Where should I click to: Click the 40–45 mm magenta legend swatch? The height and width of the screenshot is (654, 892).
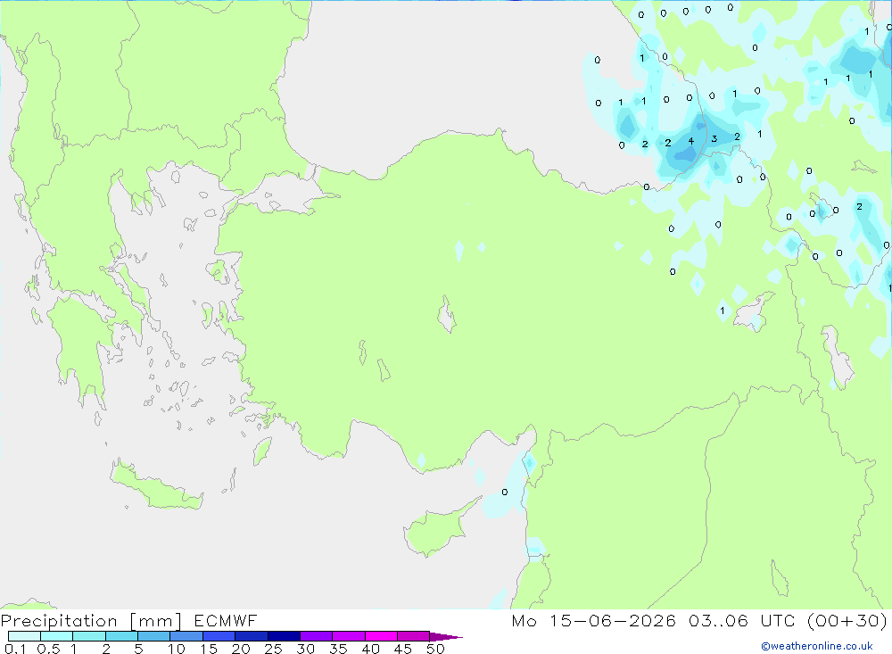[381, 636]
